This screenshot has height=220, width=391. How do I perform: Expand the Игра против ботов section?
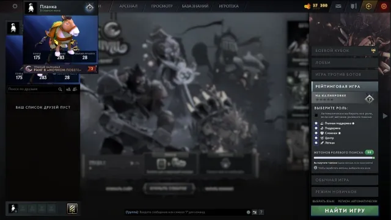[x=345, y=75]
